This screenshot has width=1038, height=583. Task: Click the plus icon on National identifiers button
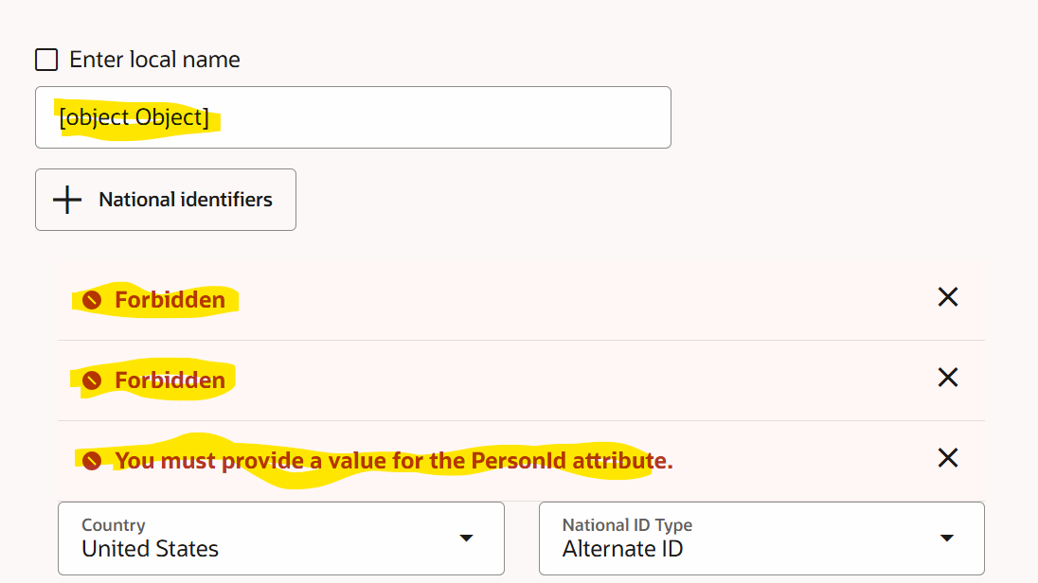click(68, 199)
